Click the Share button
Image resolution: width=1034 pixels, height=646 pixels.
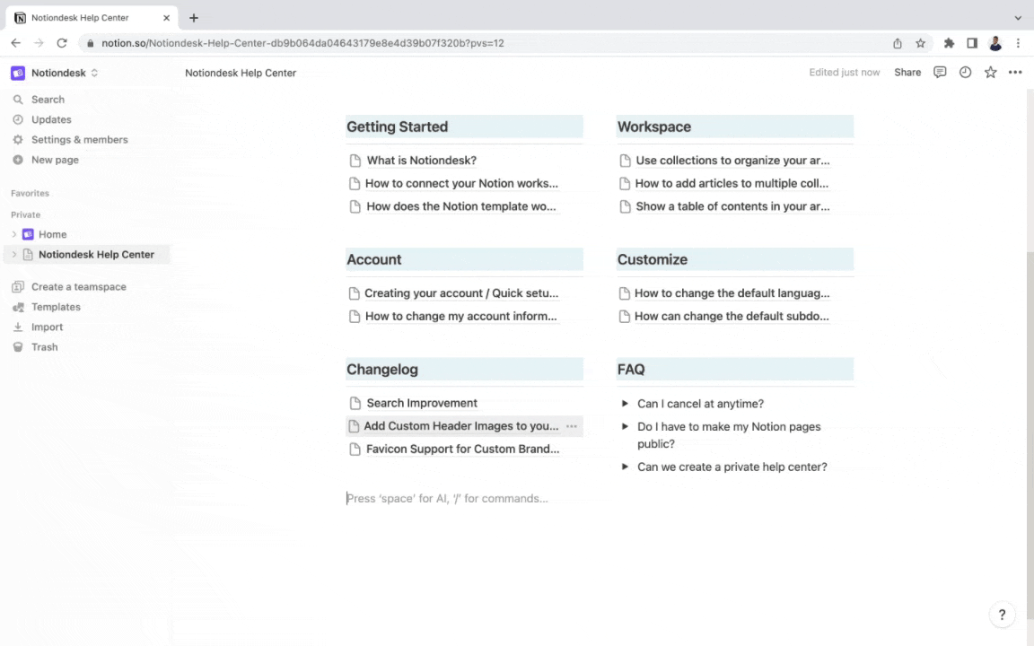point(907,73)
